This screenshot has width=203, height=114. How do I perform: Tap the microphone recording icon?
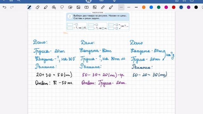(114, 1)
